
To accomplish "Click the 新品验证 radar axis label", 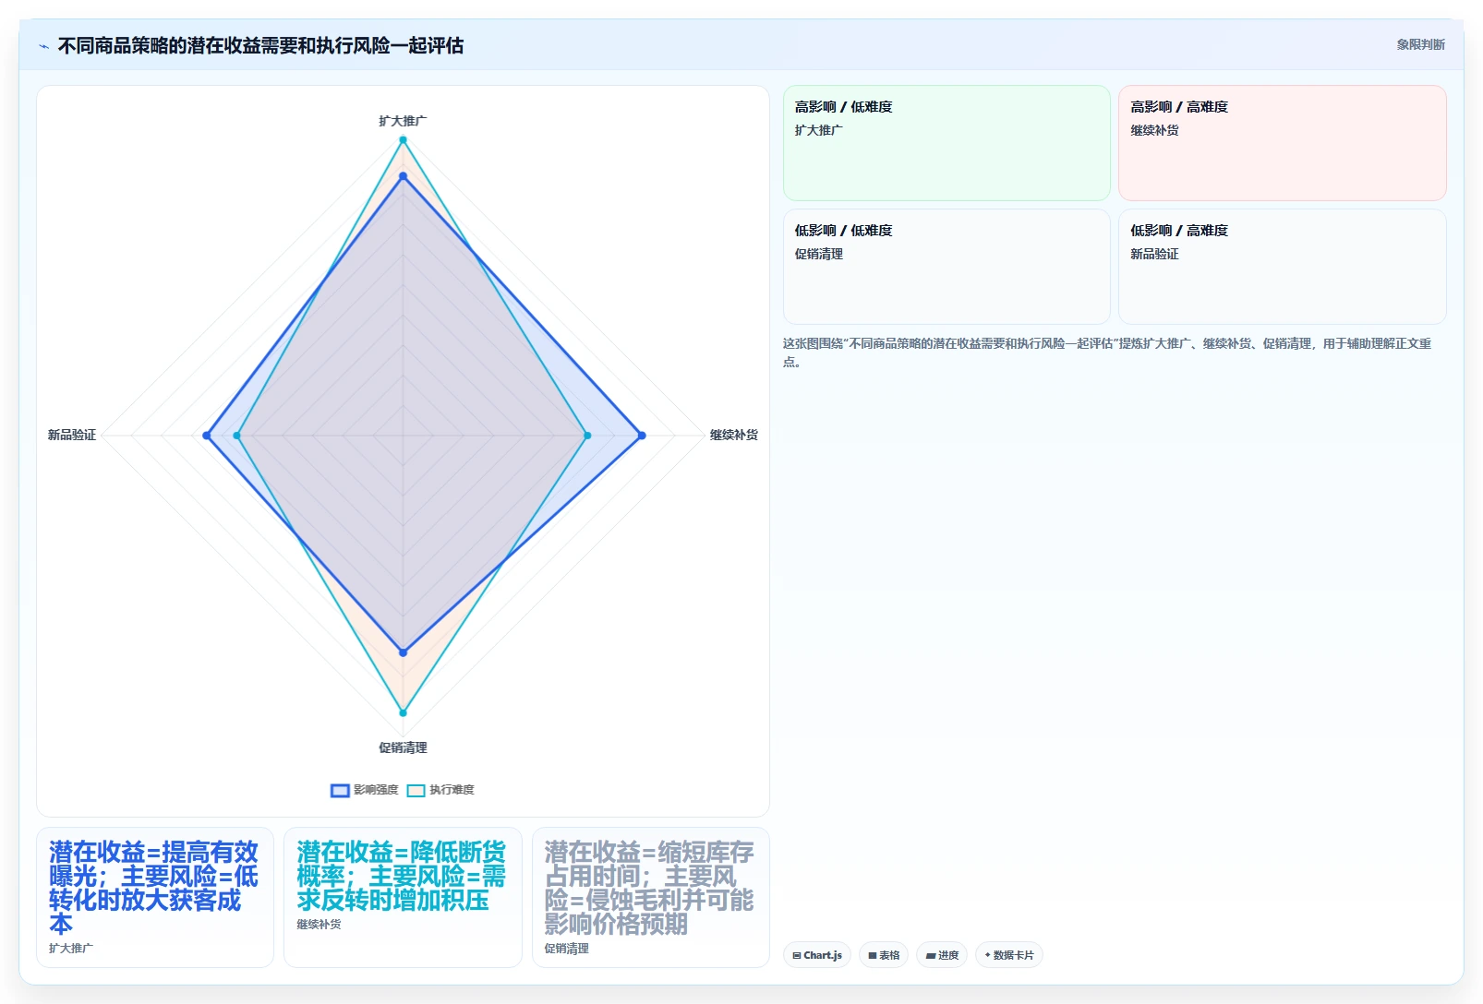I will point(72,435).
